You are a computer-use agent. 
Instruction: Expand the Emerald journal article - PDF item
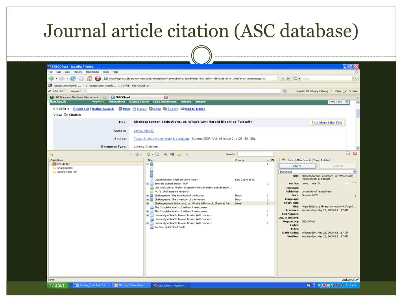[x=148, y=184]
